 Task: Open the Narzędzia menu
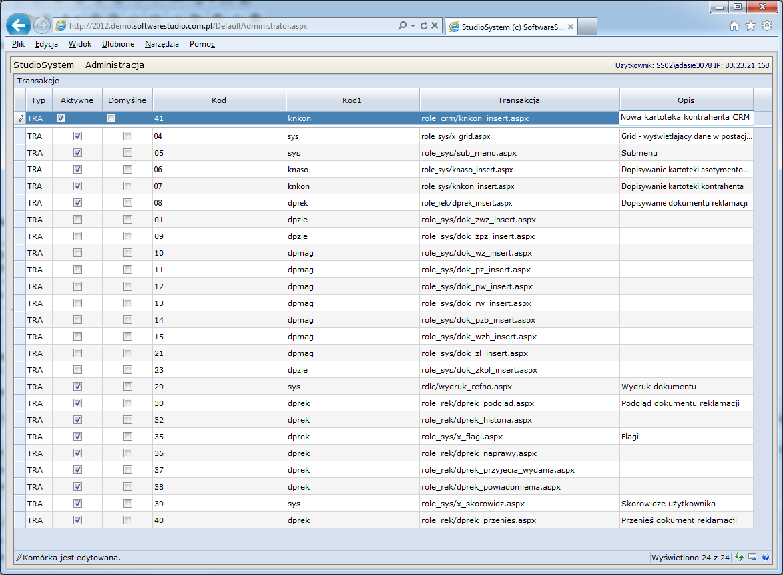[162, 44]
